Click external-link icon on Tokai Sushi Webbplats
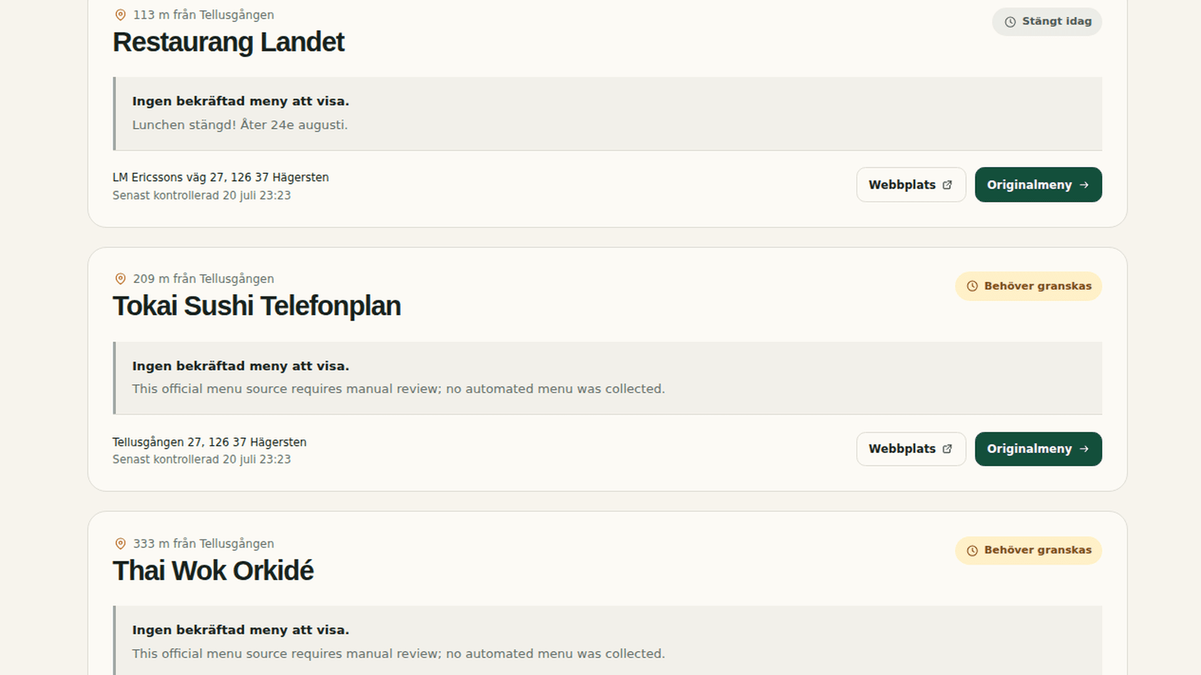The image size is (1201, 675). 947,449
